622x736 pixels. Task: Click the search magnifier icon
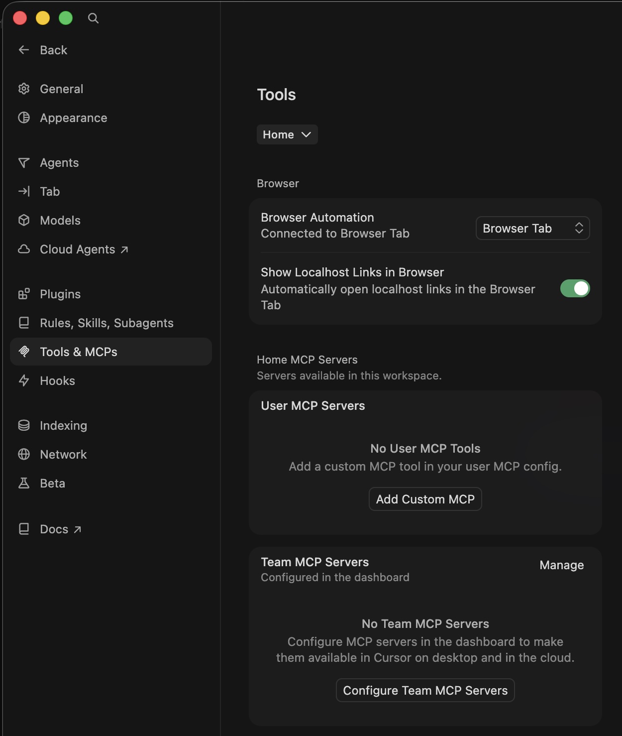93,18
